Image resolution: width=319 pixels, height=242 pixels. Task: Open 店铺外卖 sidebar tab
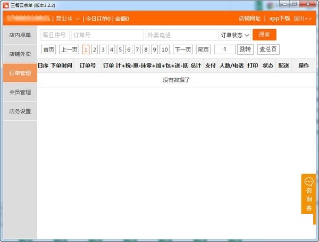point(20,54)
